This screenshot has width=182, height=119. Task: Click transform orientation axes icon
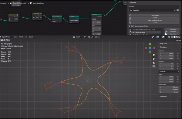tap(74, 37)
